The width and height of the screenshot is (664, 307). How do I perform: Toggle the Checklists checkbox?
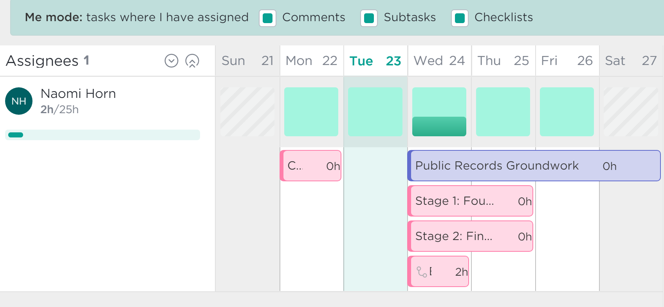[x=460, y=18]
